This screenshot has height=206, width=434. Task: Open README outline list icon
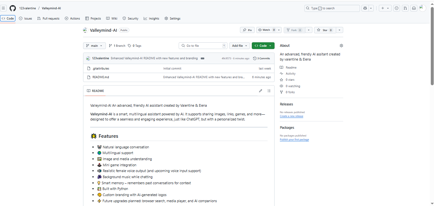[x=269, y=91]
